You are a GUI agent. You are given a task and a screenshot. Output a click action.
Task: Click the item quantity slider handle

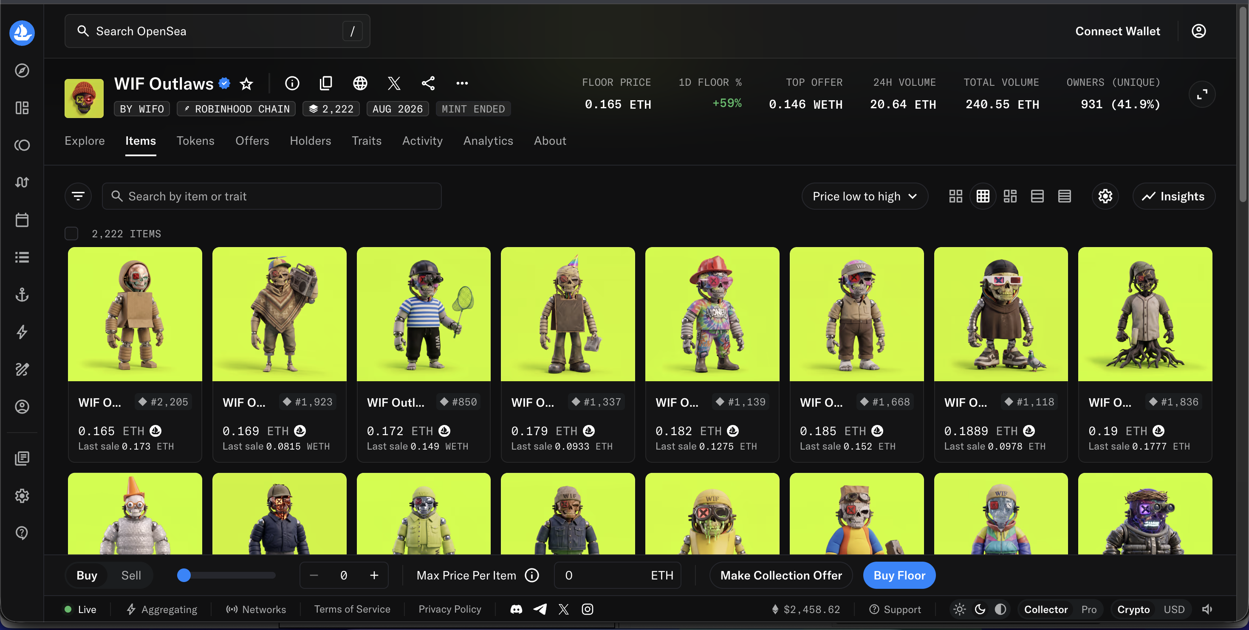pyautogui.click(x=184, y=575)
